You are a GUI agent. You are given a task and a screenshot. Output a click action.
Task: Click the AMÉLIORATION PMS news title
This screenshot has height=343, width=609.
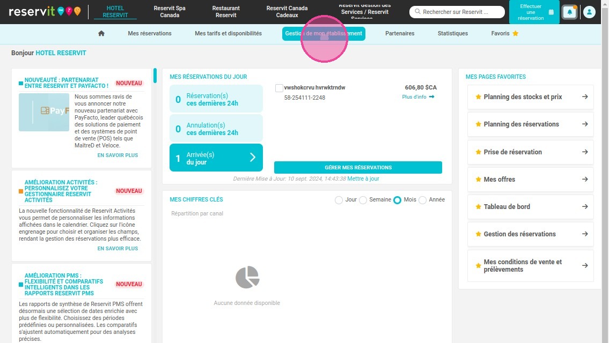pos(64,285)
